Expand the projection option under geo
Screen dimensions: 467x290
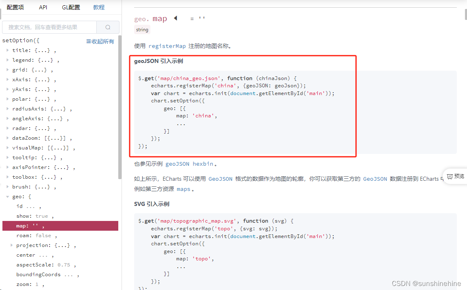[x=11, y=245]
